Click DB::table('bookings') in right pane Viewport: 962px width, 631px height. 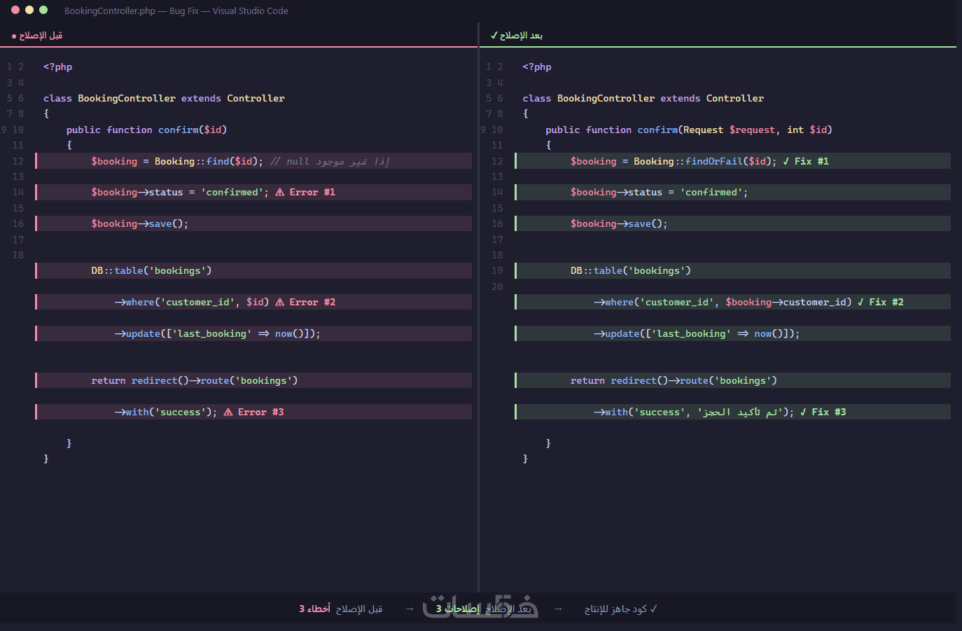click(x=631, y=271)
